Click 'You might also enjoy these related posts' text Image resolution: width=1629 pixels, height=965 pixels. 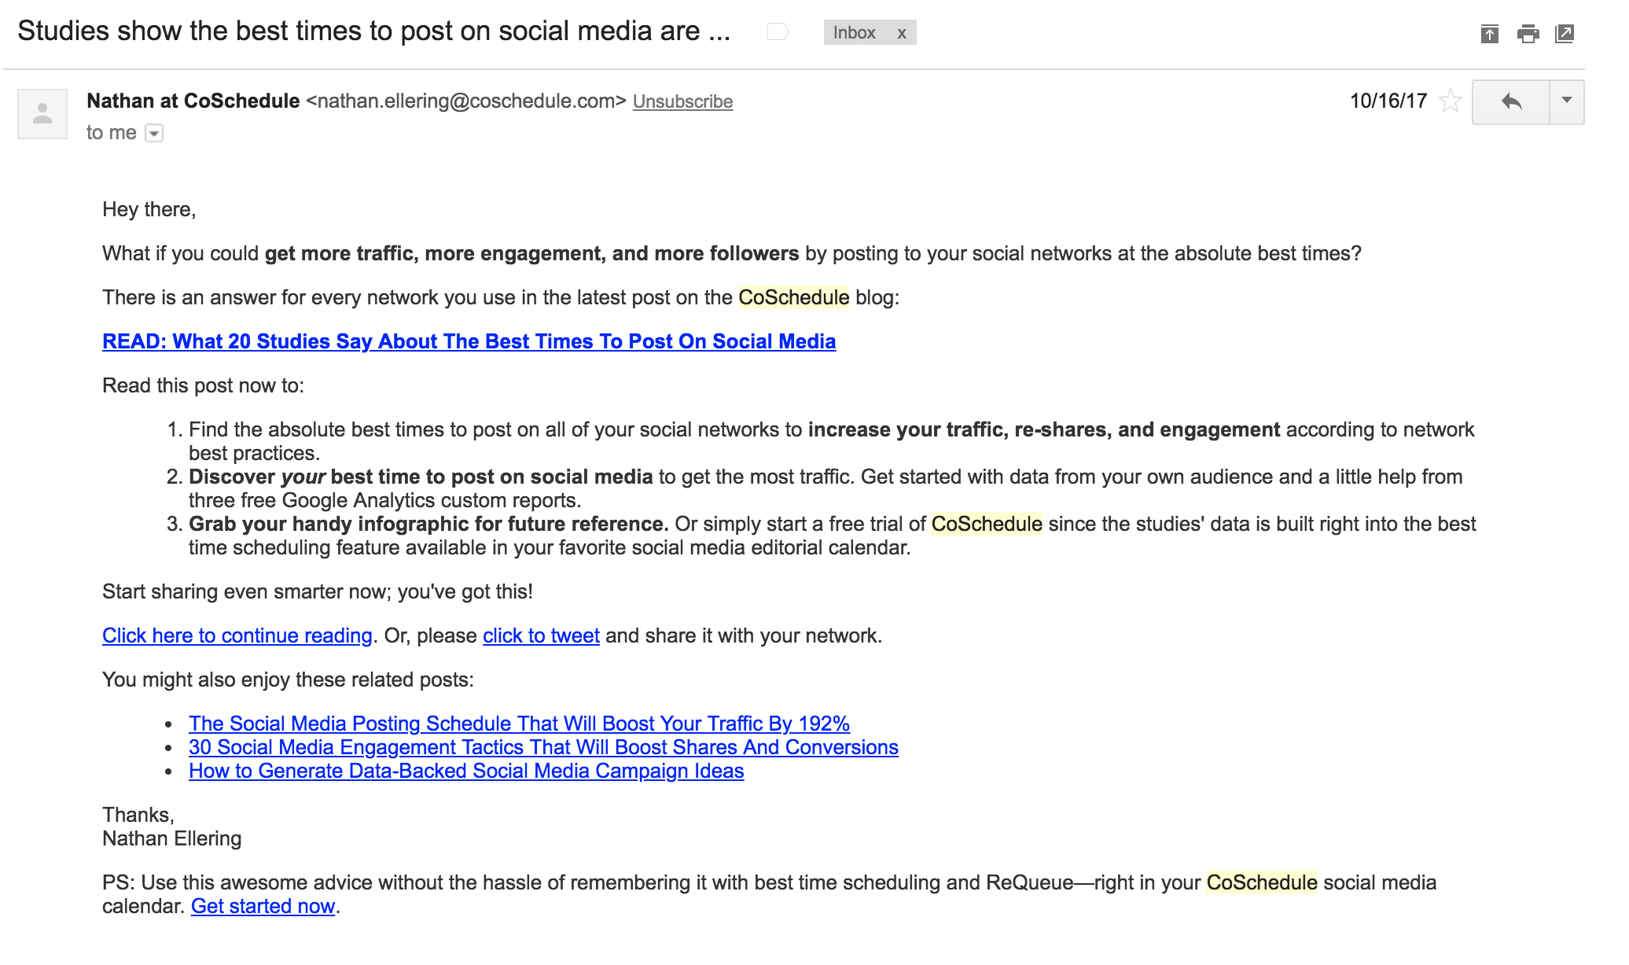(288, 680)
